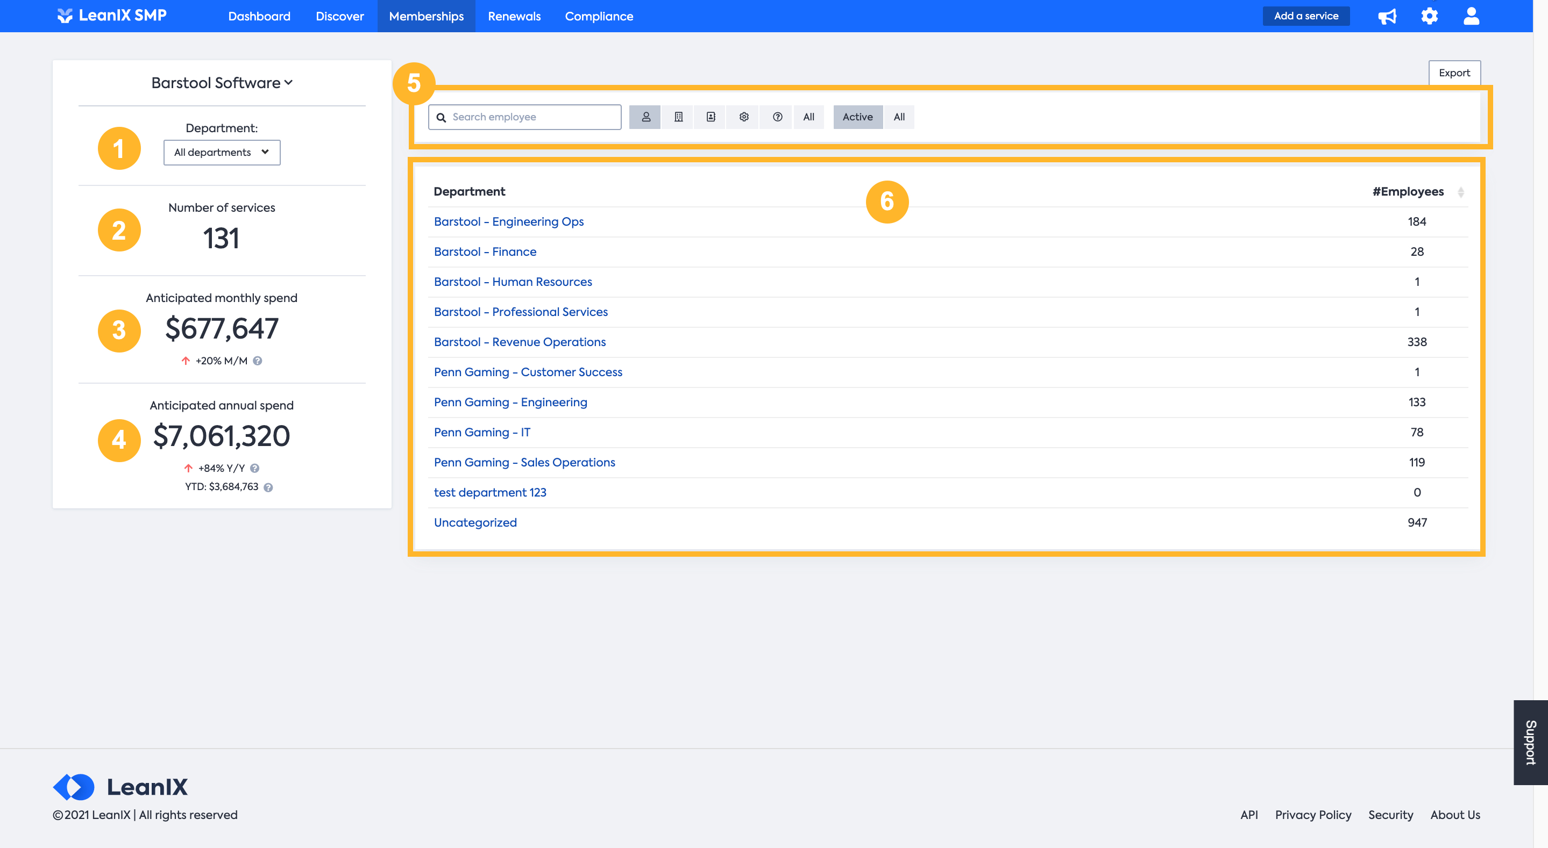
Task: Open Security footer link
Action: coord(1390,815)
